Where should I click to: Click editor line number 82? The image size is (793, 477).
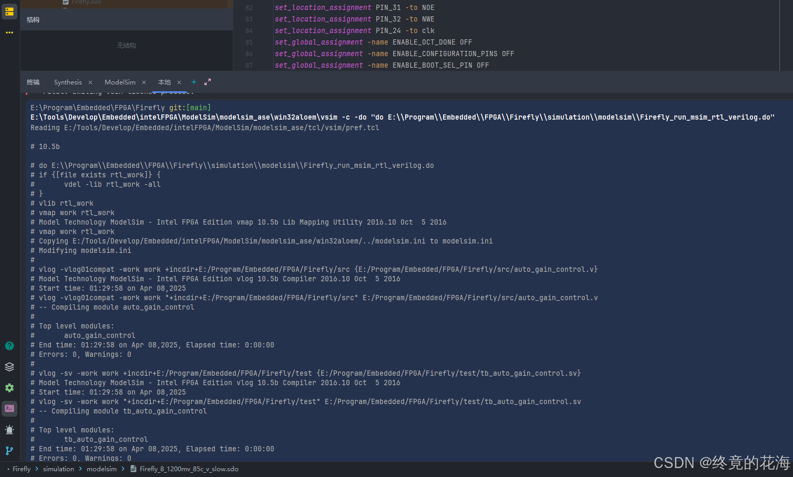tap(249, 8)
